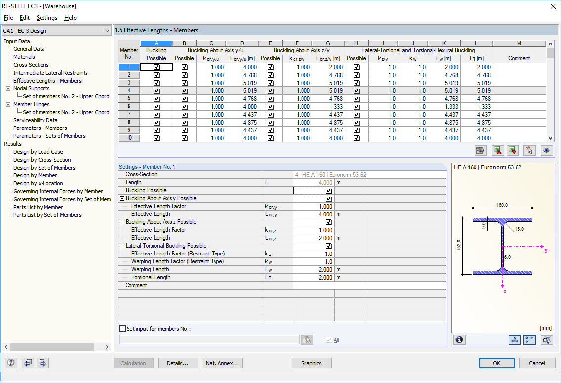Open Intermediate Lateral Restraints tree item

50,73
